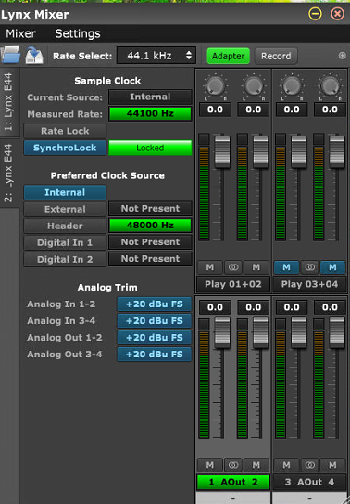Select Header as preferred clock source
The height and width of the screenshot is (504, 350).
pyautogui.click(x=65, y=226)
